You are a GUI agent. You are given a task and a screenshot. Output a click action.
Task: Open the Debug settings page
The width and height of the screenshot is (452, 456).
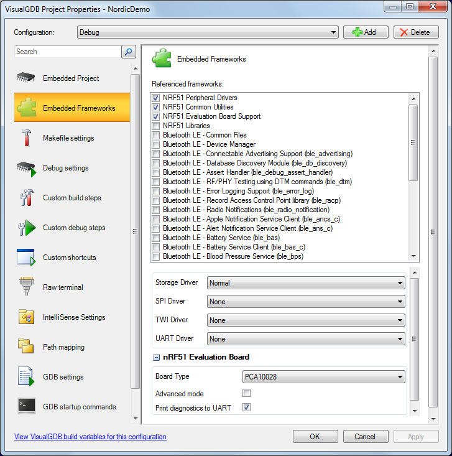click(x=71, y=168)
